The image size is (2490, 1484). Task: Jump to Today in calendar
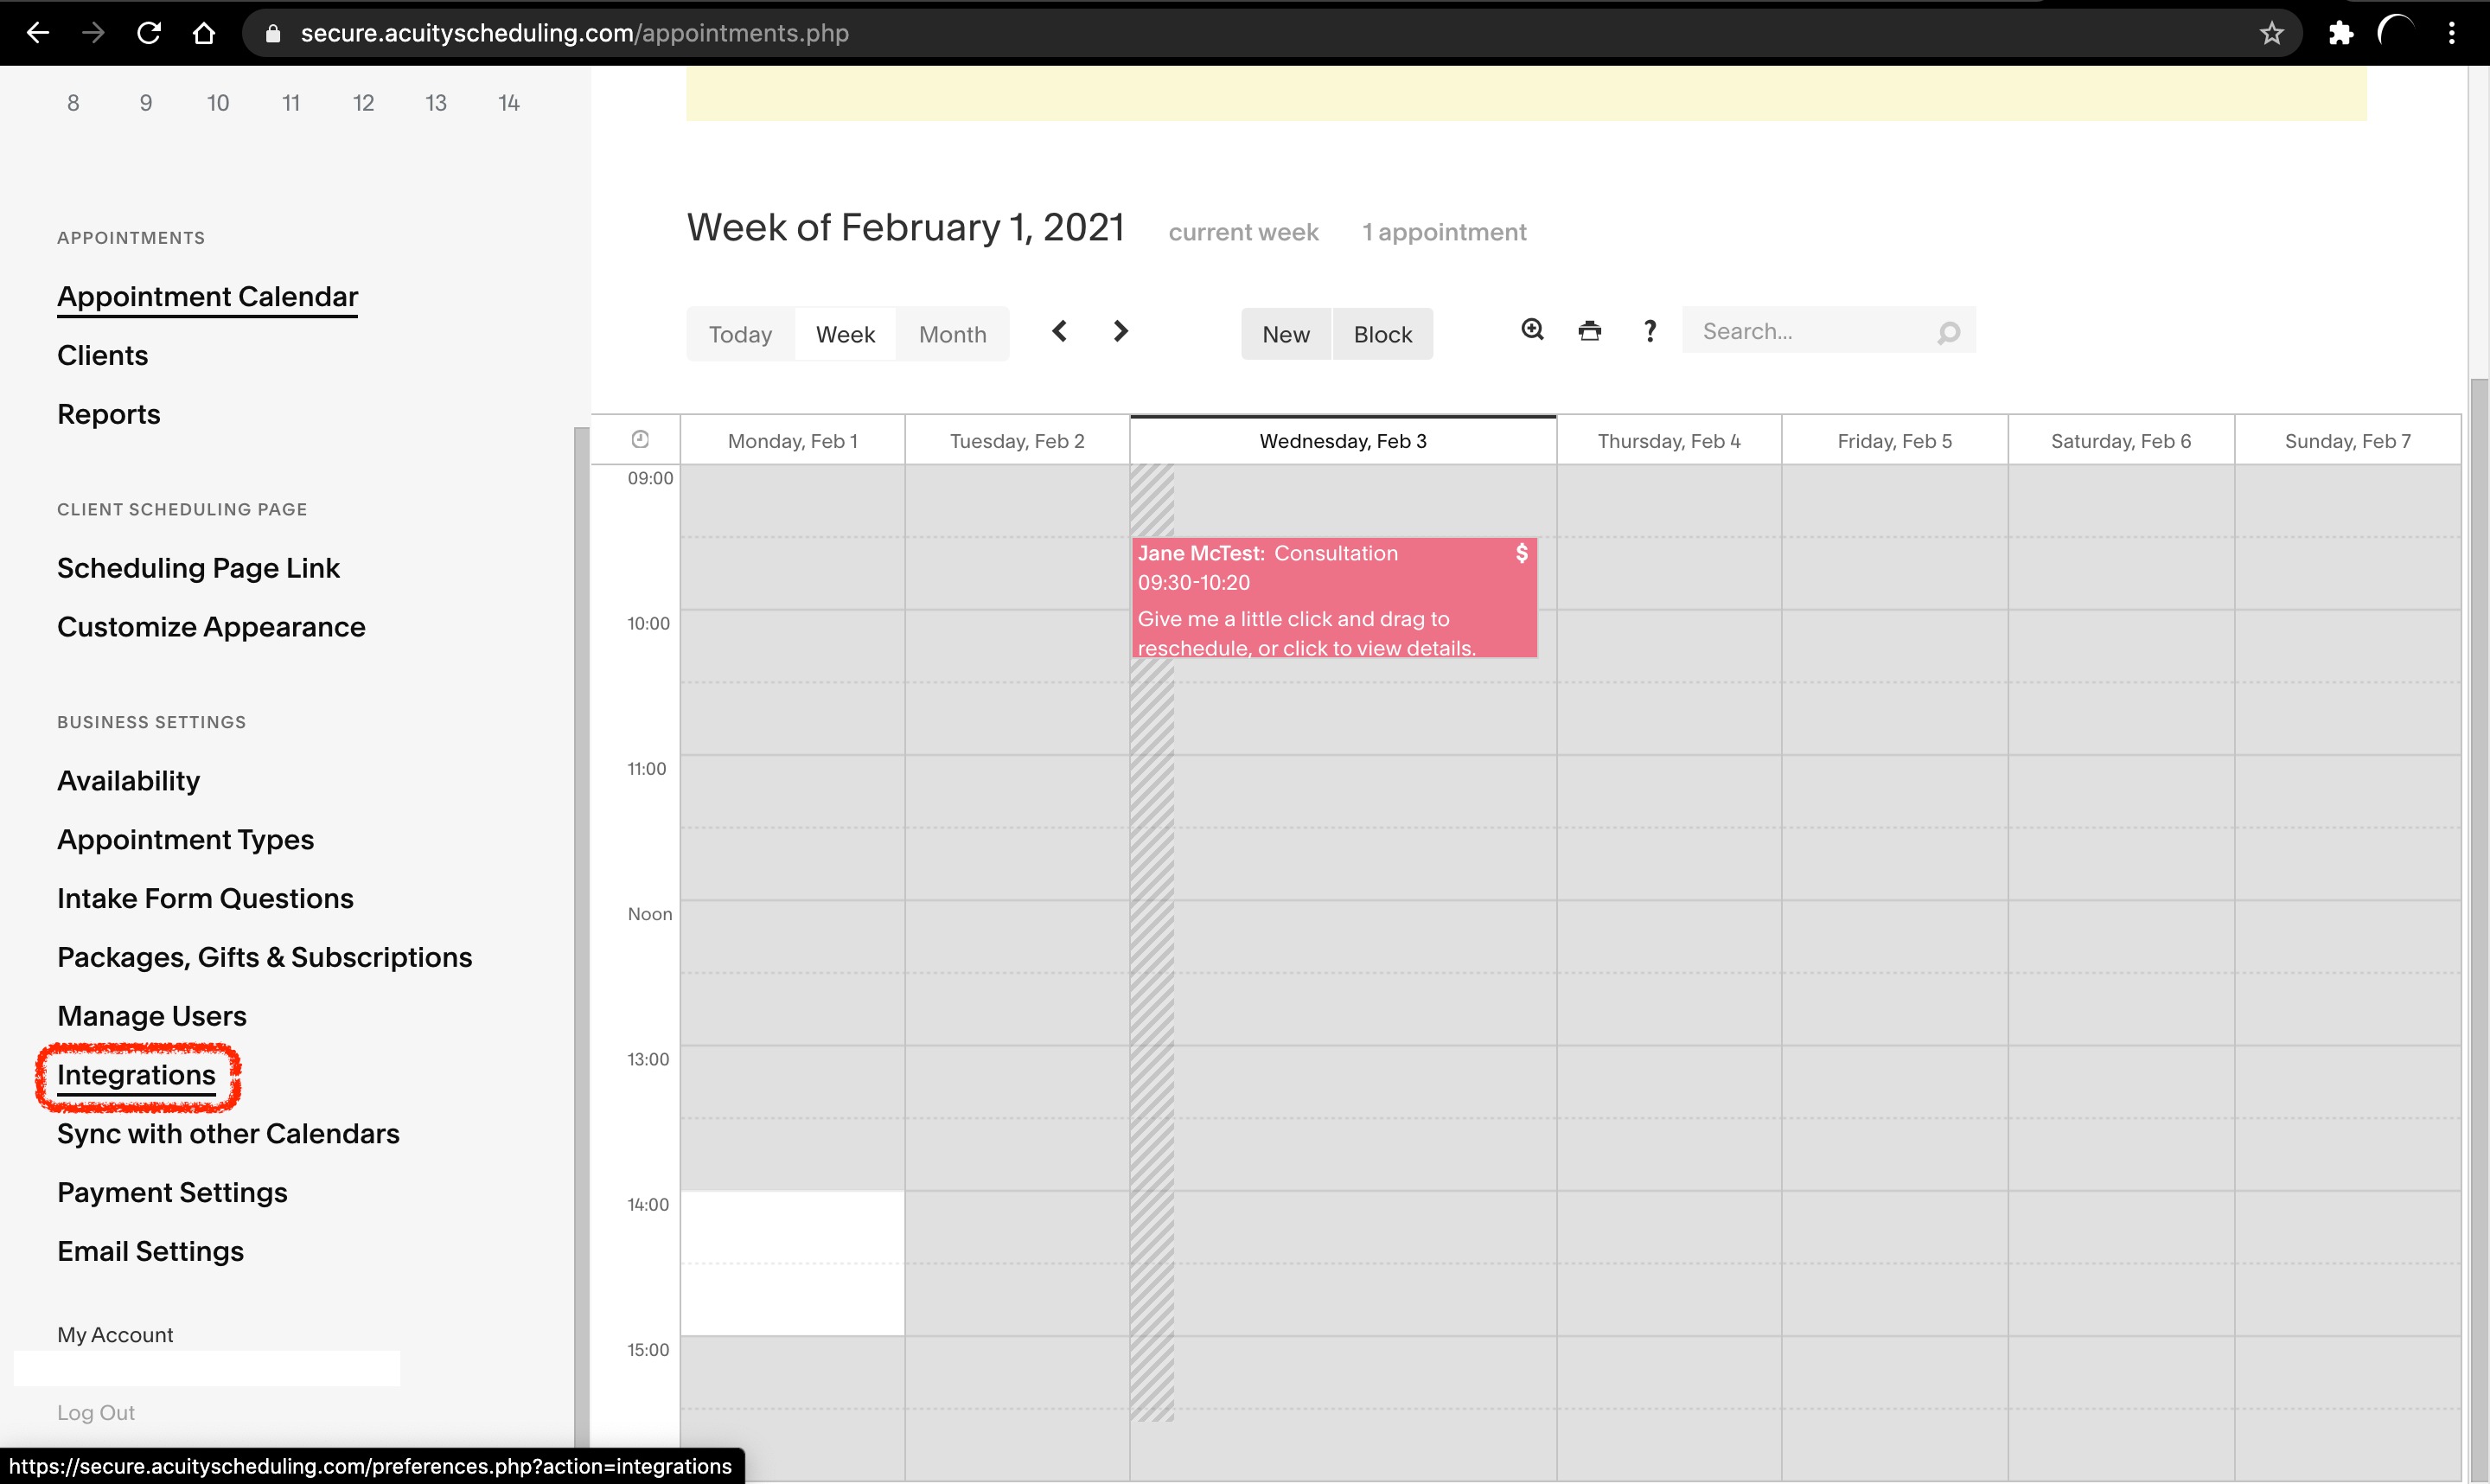(740, 334)
